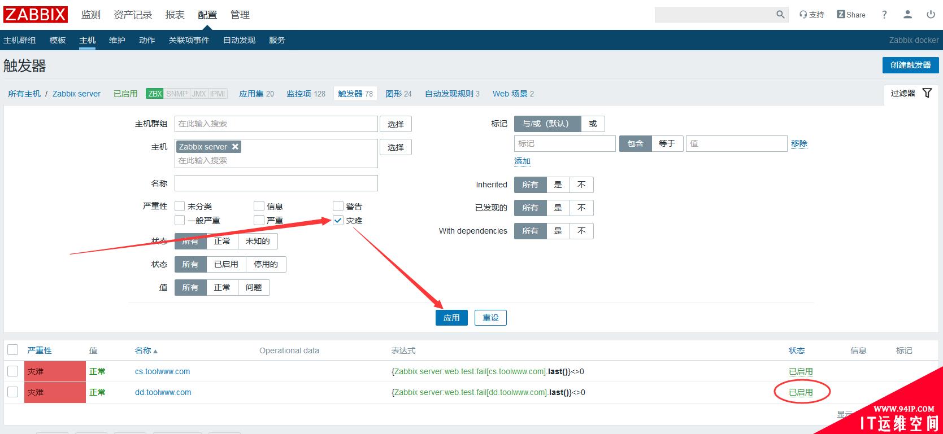Check the 严重 severity checkbox

[259, 220]
